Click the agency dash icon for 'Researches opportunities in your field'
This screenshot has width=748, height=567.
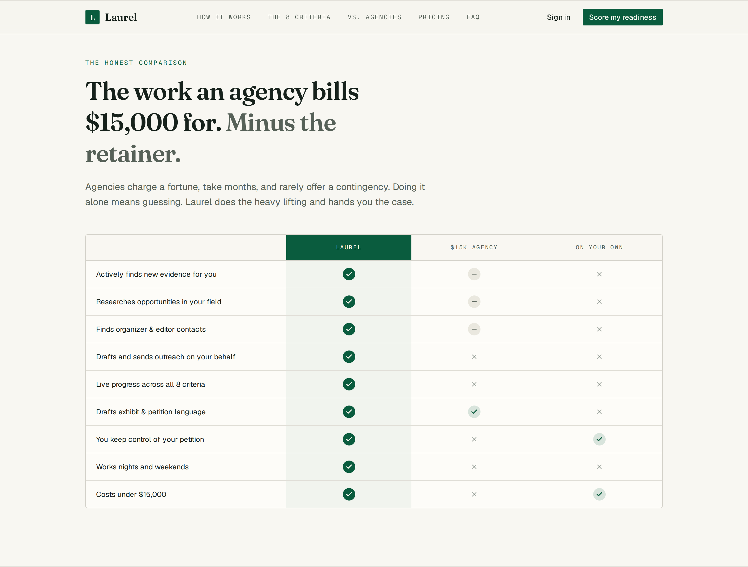[474, 302]
